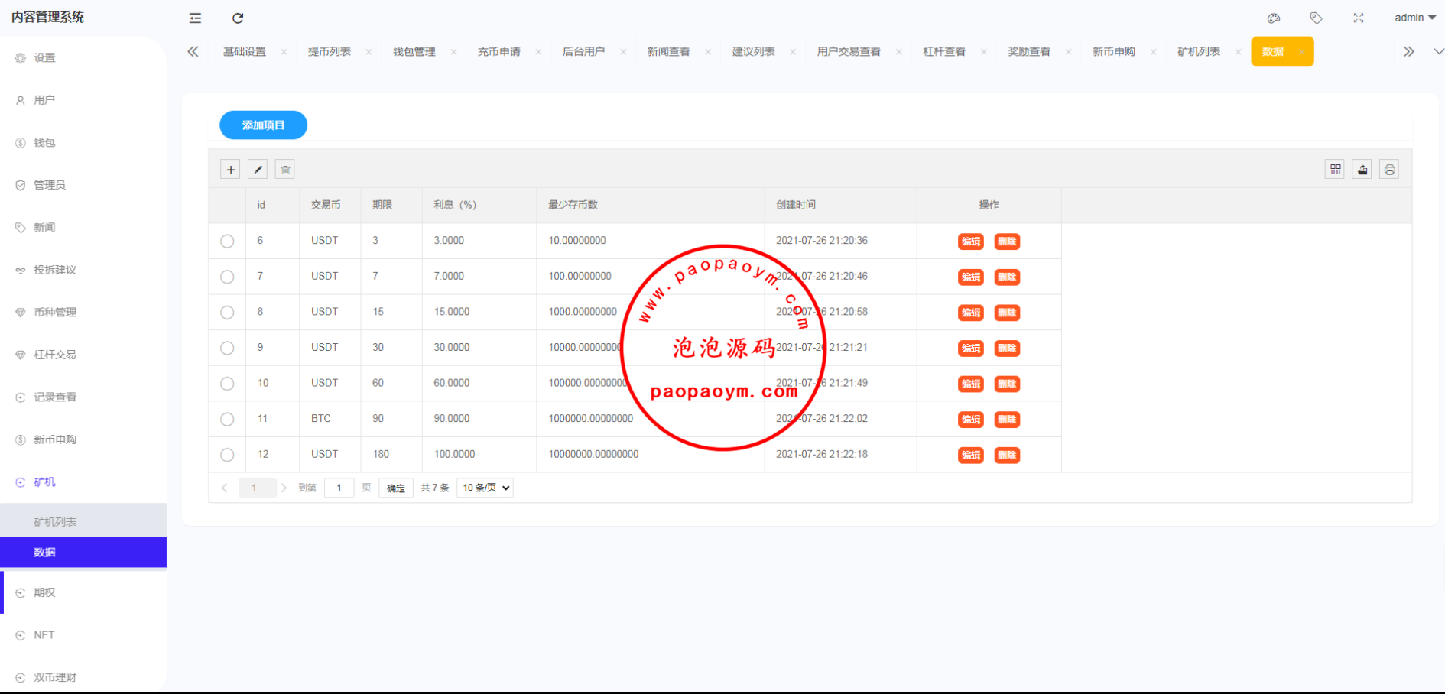Viewport: 1445px width, 694px height.
Task: Select the radio button for row id 12
Action: pos(227,455)
